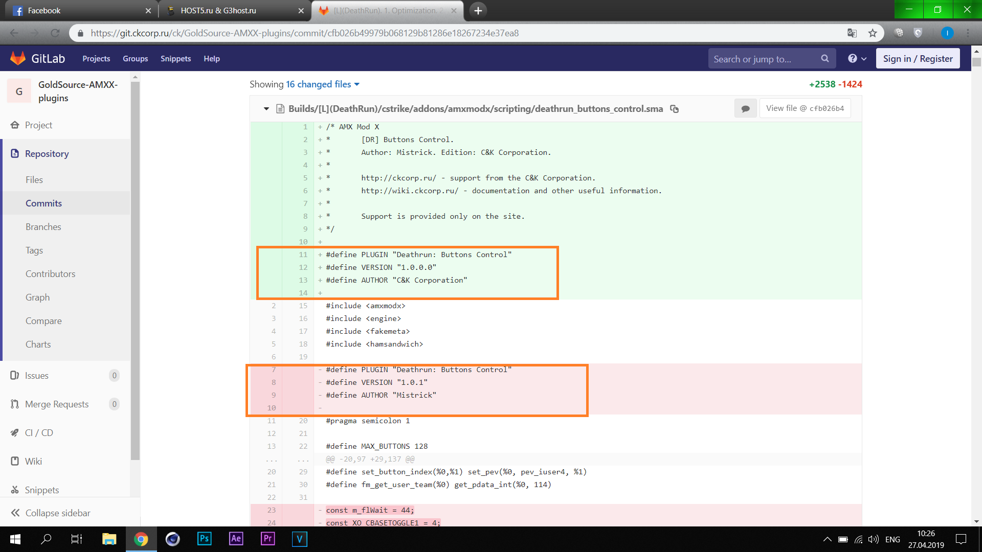Click the browser address bar URL

[304, 33]
